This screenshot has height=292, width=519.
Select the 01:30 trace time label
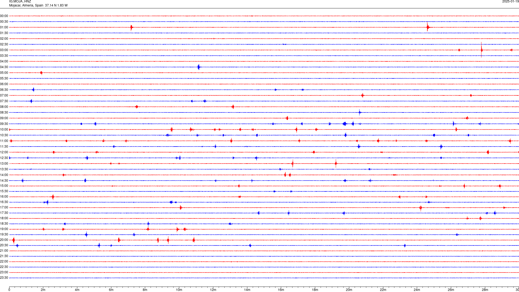point(4,33)
